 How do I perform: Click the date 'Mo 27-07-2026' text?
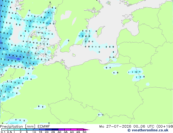pos(115,126)
